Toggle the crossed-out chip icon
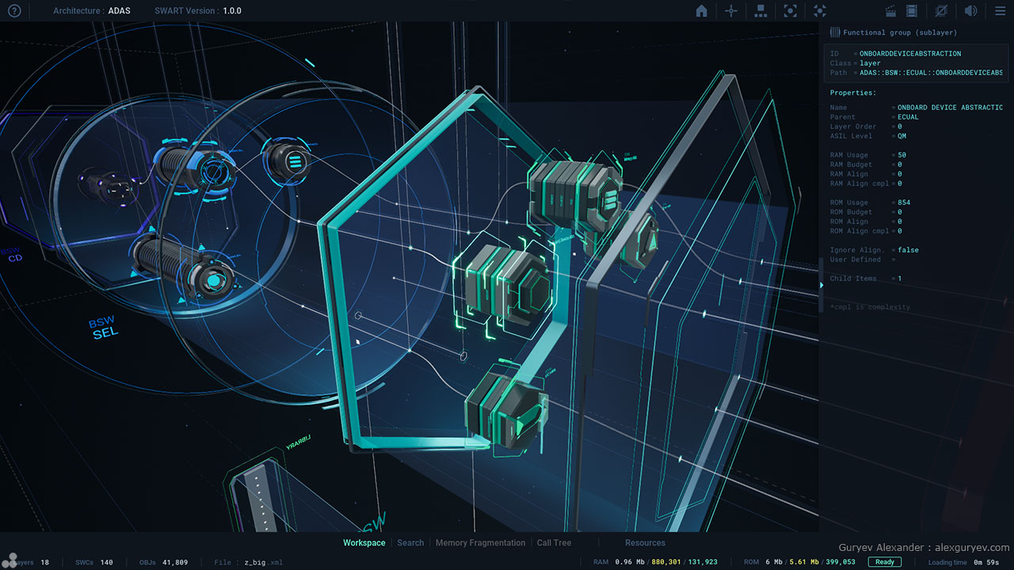The height and width of the screenshot is (570, 1014). tap(941, 11)
